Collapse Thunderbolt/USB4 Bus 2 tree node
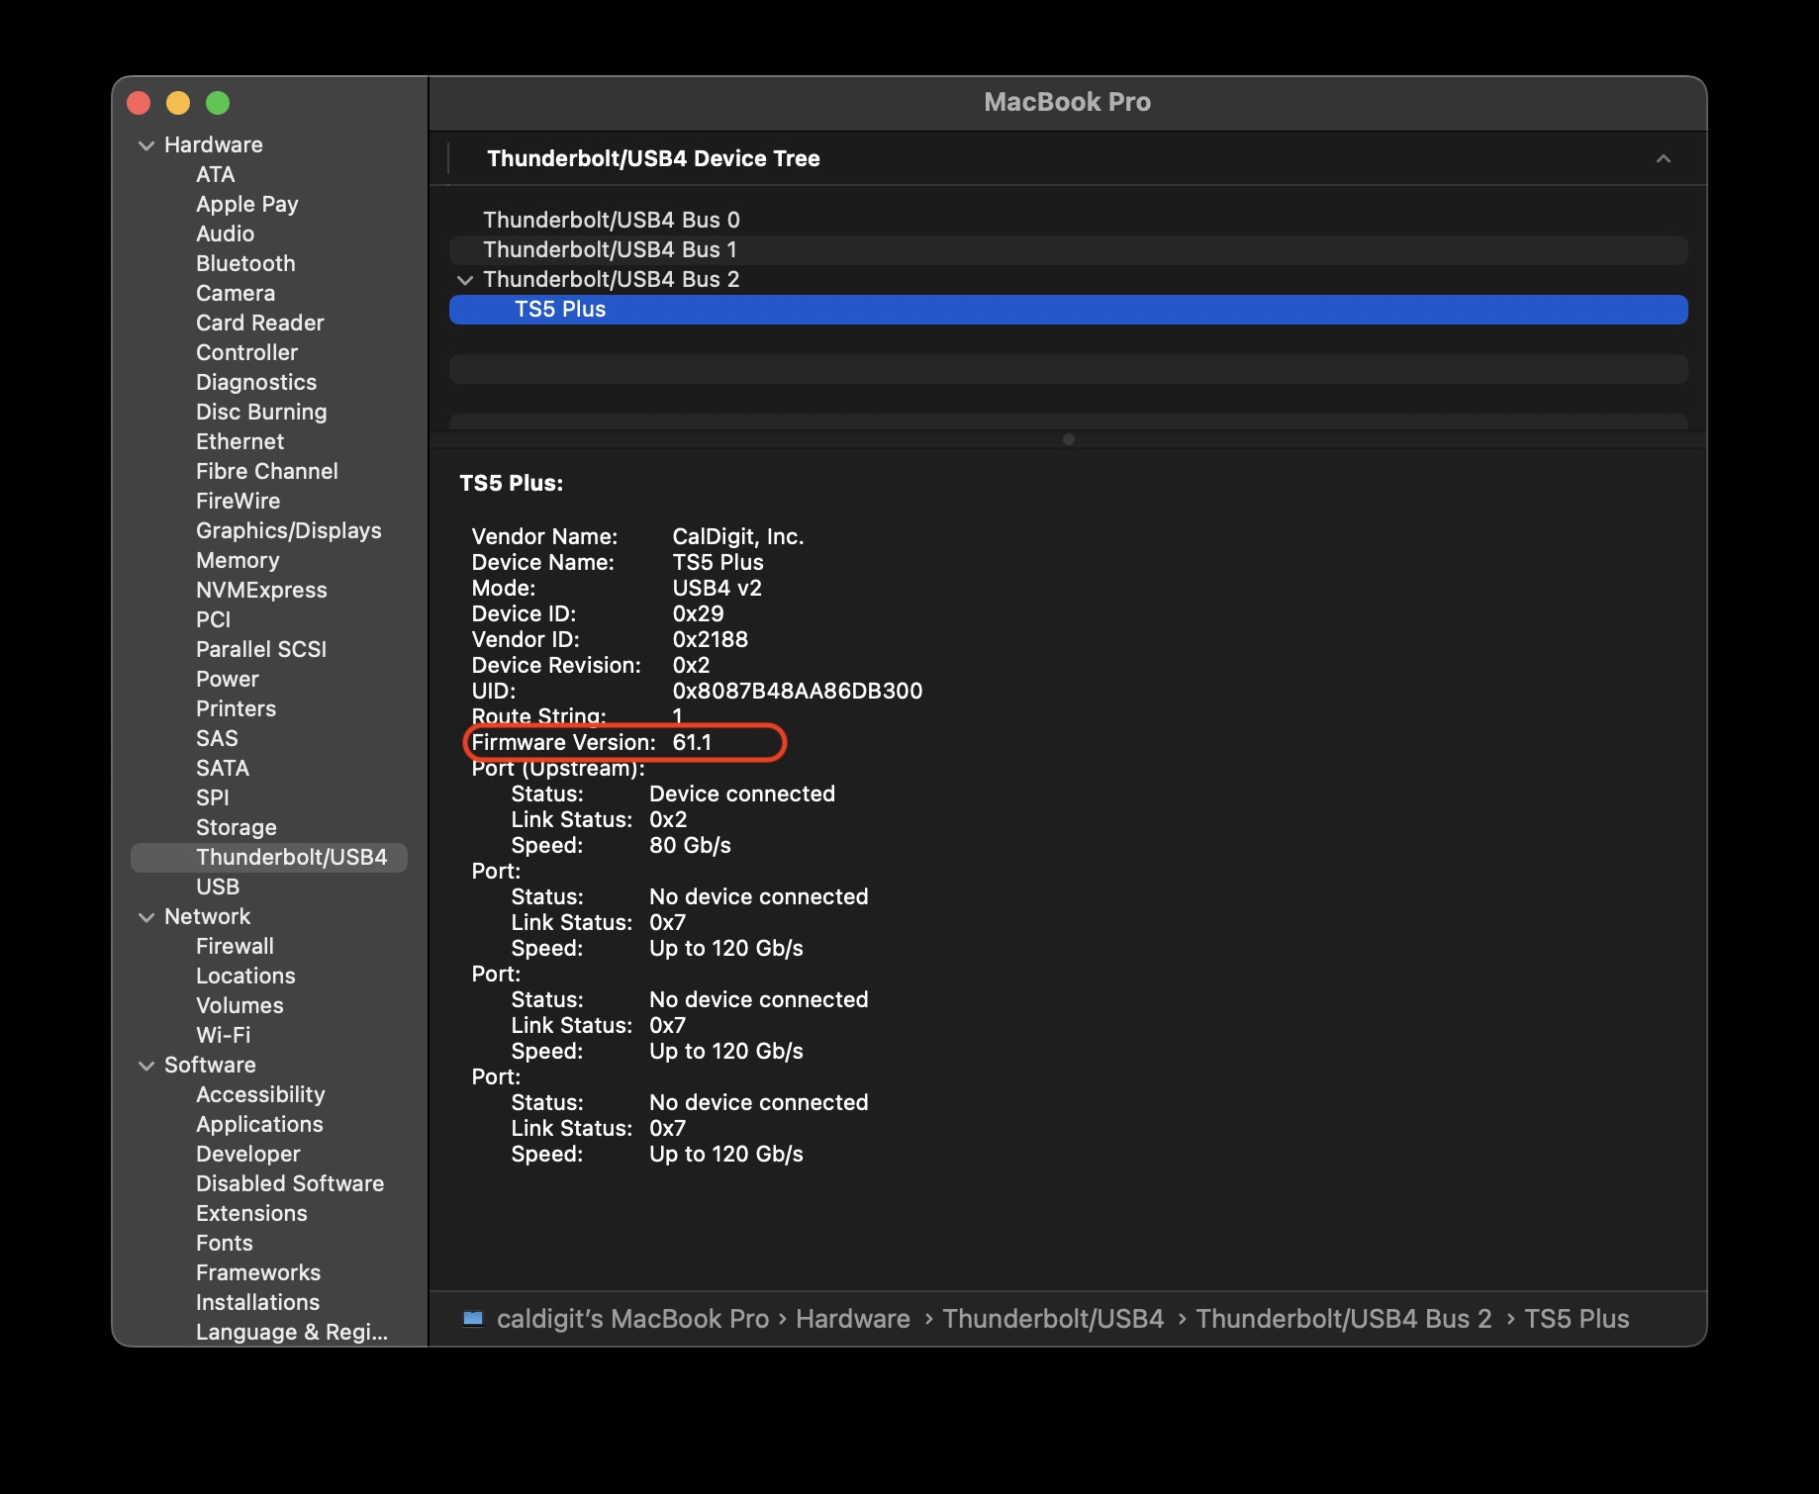Screen dimensions: 1819x1494 pos(465,280)
